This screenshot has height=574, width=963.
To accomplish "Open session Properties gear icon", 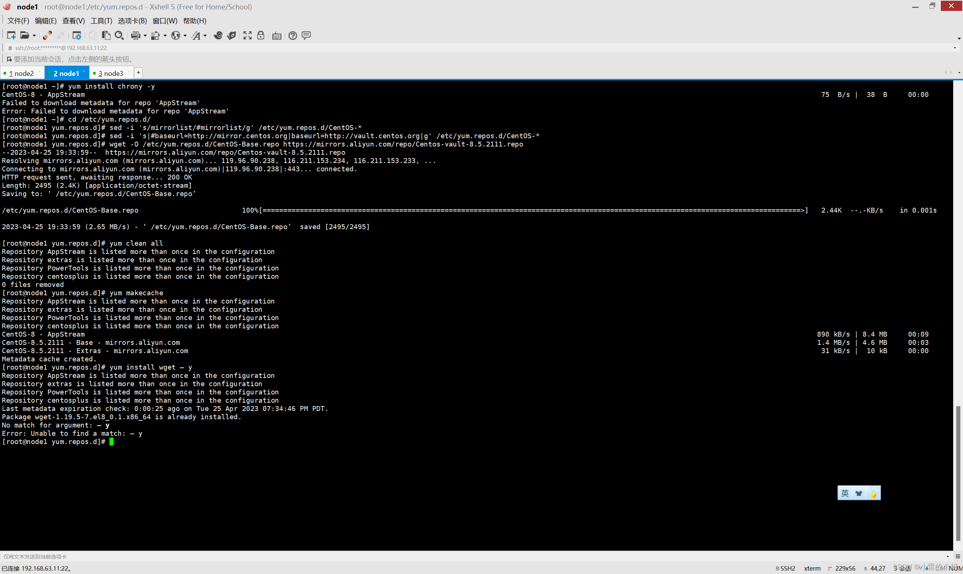I will pos(77,35).
